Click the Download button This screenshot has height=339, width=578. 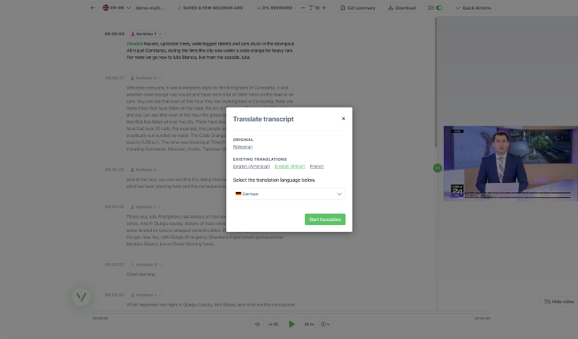[x=401, y=7]
